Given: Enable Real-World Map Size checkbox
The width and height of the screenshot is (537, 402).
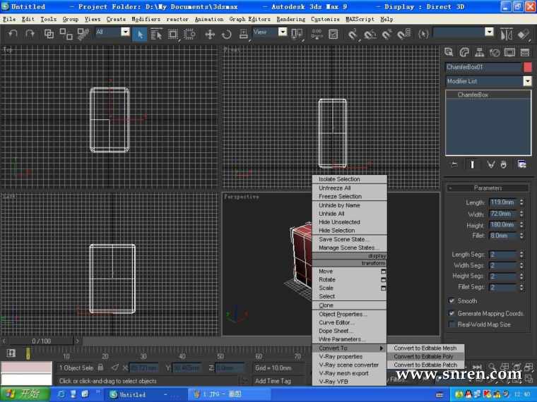Looking at the screenshot, I should (452, 324).
